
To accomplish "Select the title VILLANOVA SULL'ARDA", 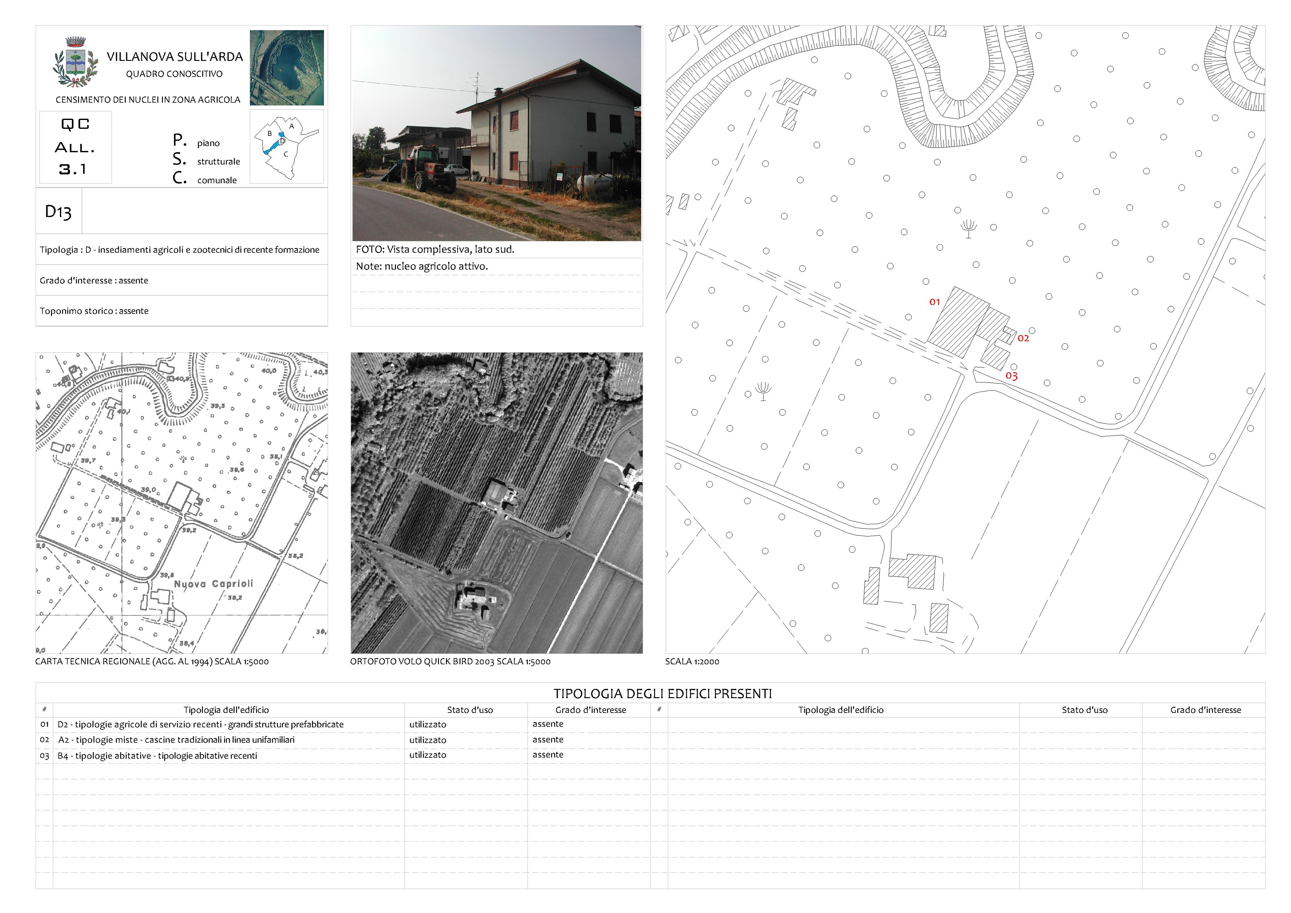I will point(175,57).
